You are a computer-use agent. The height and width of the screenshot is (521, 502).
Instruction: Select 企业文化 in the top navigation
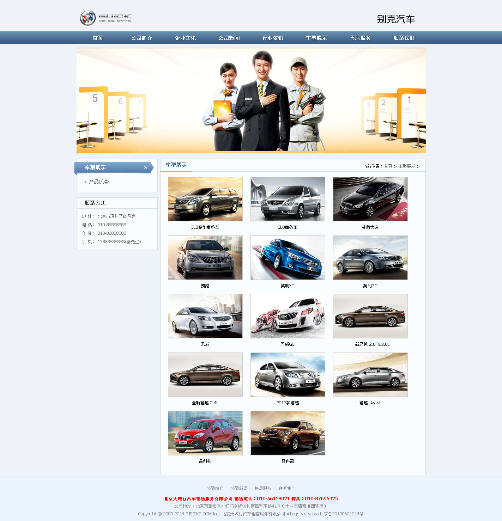tap(185, 38)
